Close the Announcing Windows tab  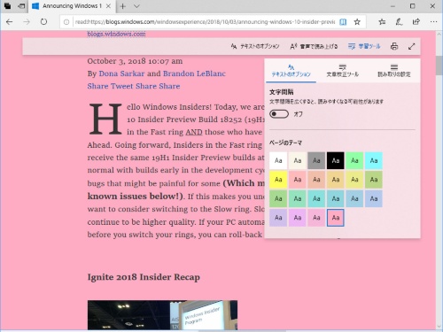[109, 6]
